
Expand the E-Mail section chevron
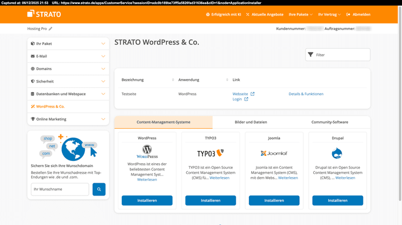[103, 56]
